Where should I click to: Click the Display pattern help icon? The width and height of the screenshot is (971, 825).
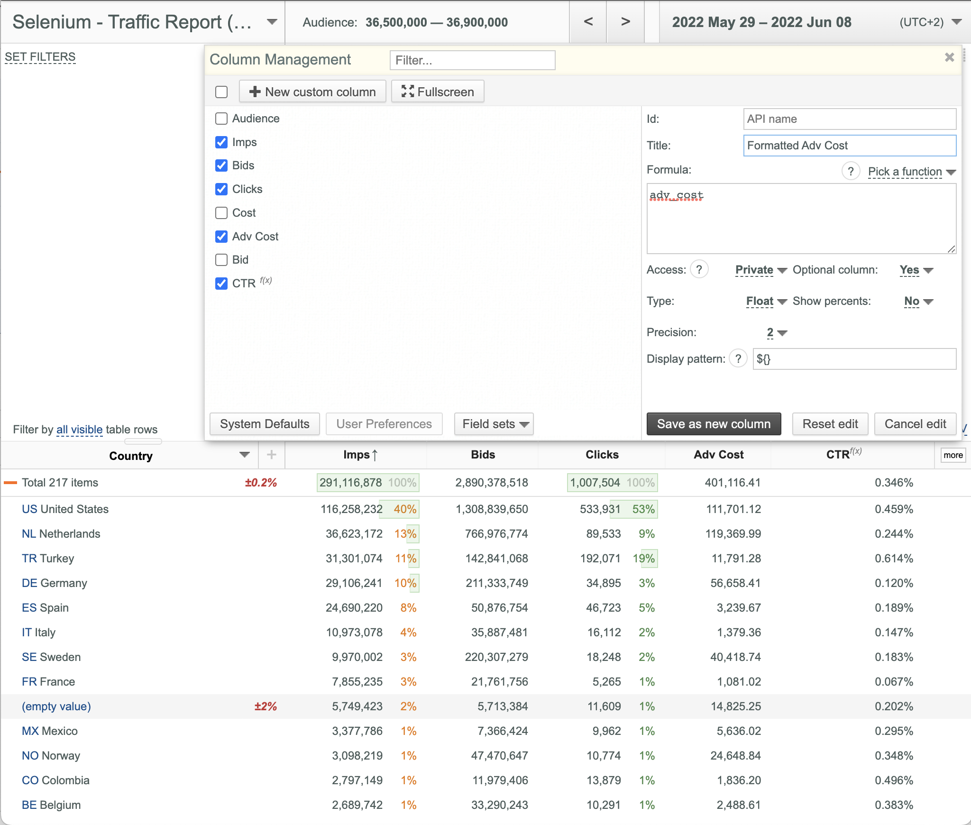click(738, 358)
